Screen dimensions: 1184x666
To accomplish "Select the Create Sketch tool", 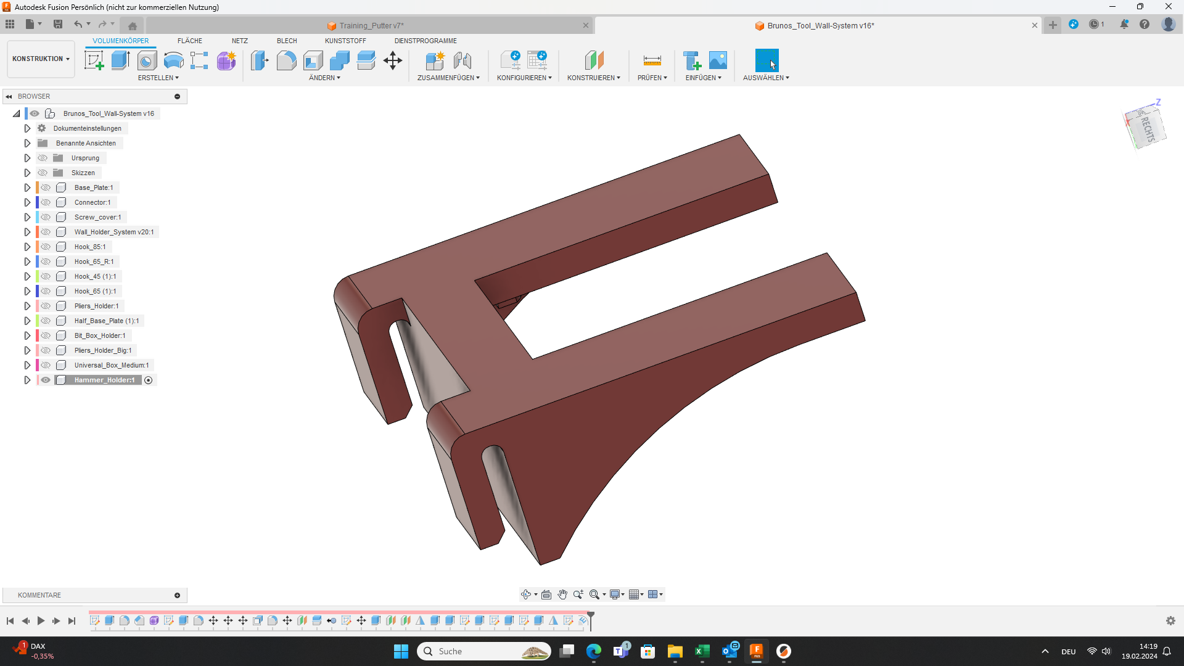I will (94, 60).
